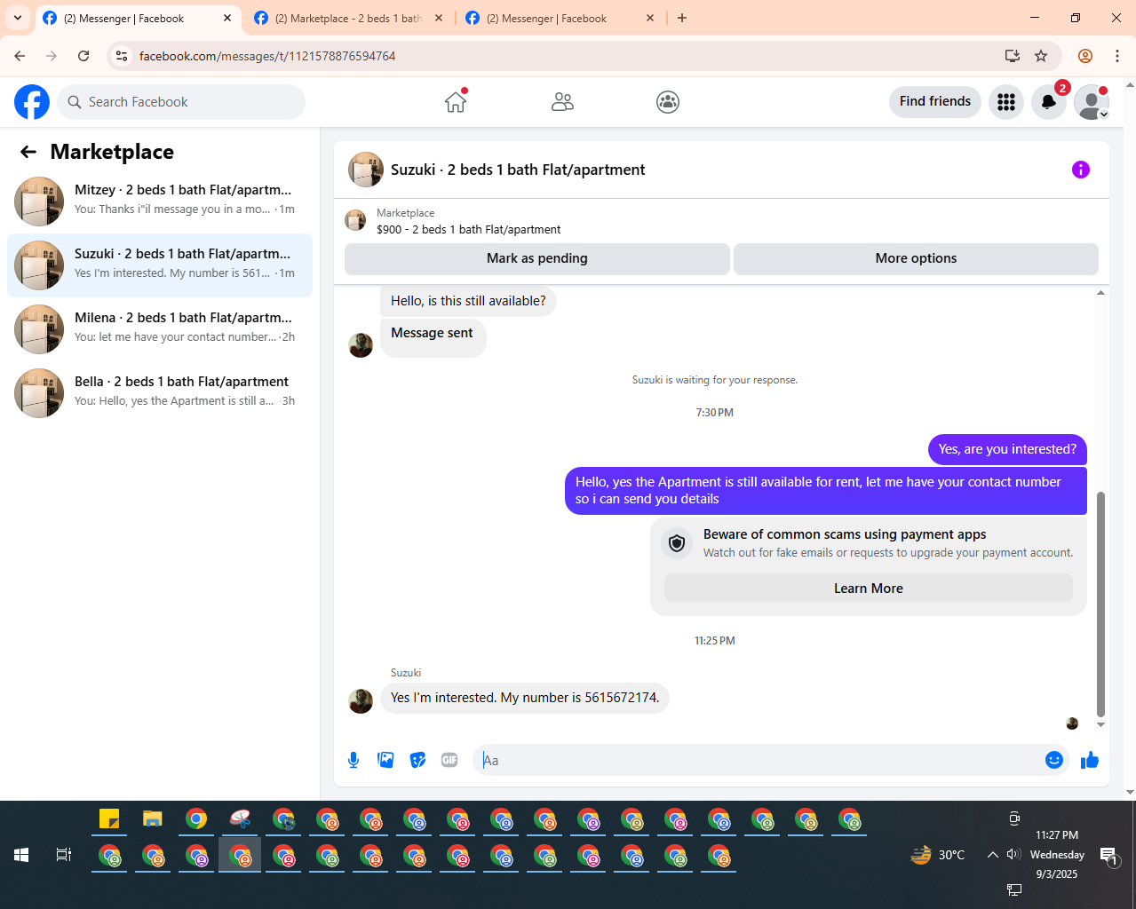Open conversation information icon
This screenshot has width=1136, height=909.
click(1081, 170)
